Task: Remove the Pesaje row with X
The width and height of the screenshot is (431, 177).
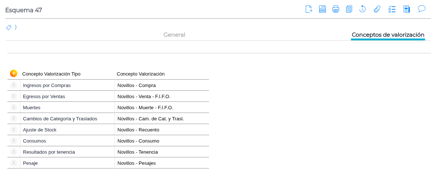Action: click(x=14, y=163)
